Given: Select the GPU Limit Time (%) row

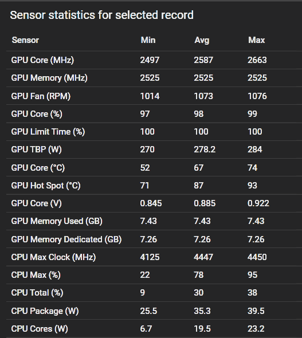Looking at the screenshot, I should click(154, 132).
